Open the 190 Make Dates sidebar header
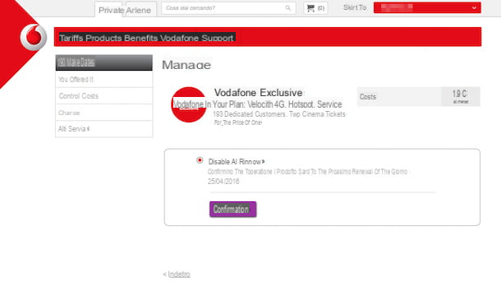The width and height of the screenshot is (501, 300). coord(103,62)
